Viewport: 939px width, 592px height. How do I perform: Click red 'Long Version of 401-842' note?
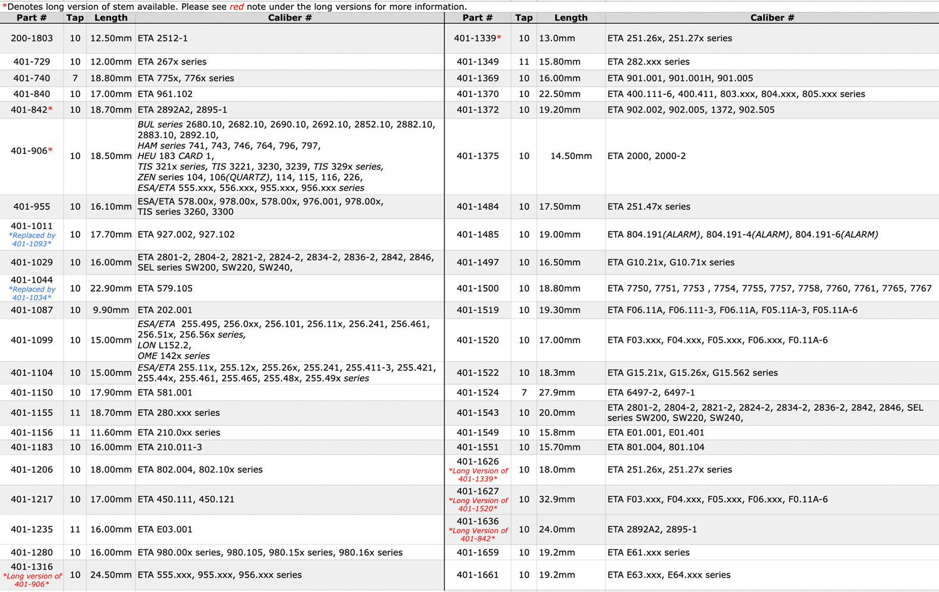[478, 534]
